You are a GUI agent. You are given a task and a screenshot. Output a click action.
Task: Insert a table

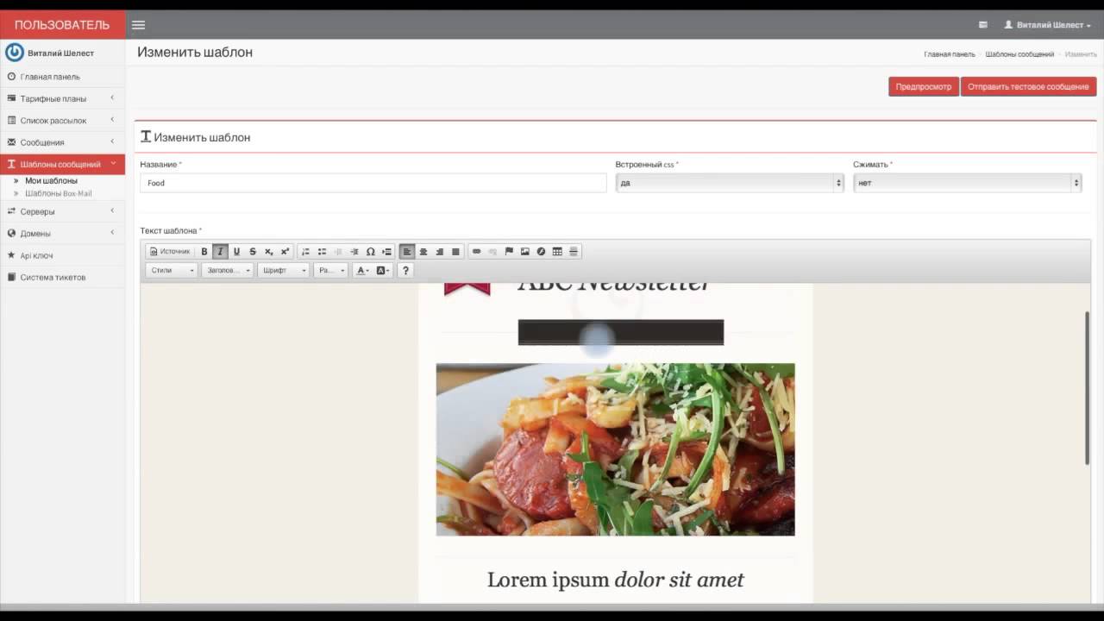pyautogui.click(x=557, y=252)
